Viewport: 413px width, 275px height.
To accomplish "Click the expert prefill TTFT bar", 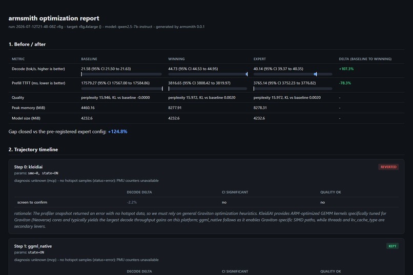I will (x=293, y=89).
